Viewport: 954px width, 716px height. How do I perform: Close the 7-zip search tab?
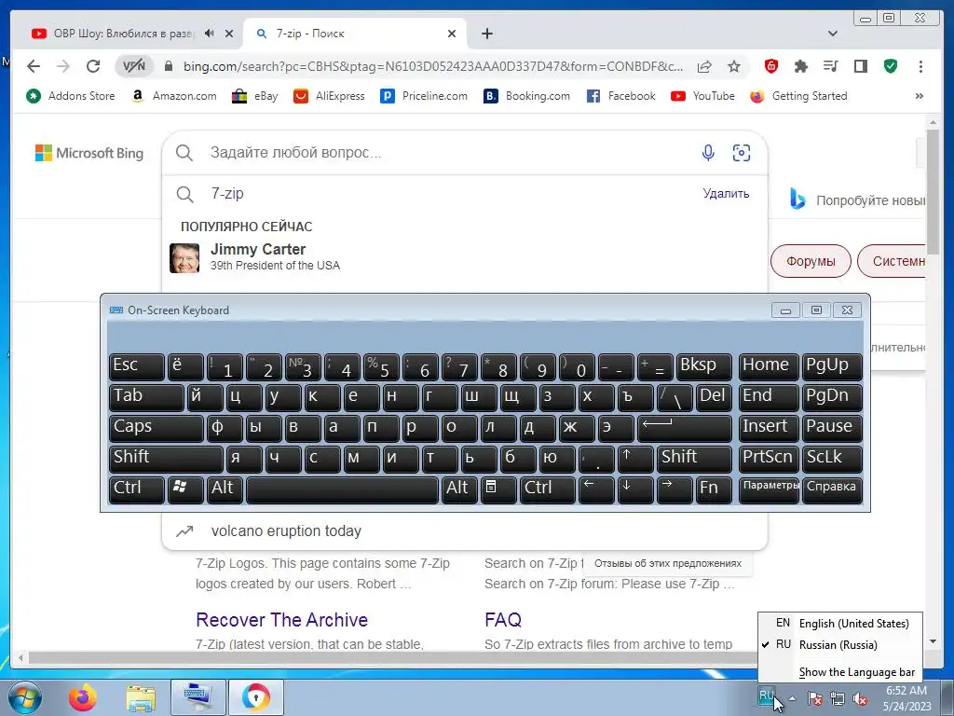click(452, 34)
